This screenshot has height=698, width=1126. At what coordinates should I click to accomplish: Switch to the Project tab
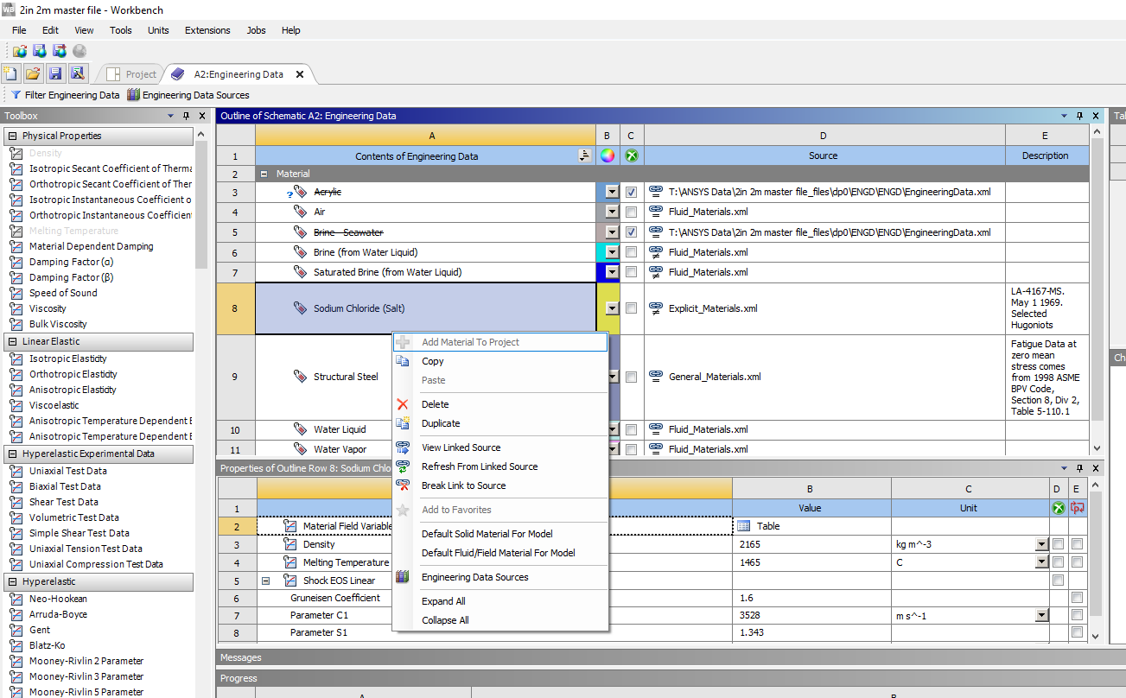click(x=133, y=74)
